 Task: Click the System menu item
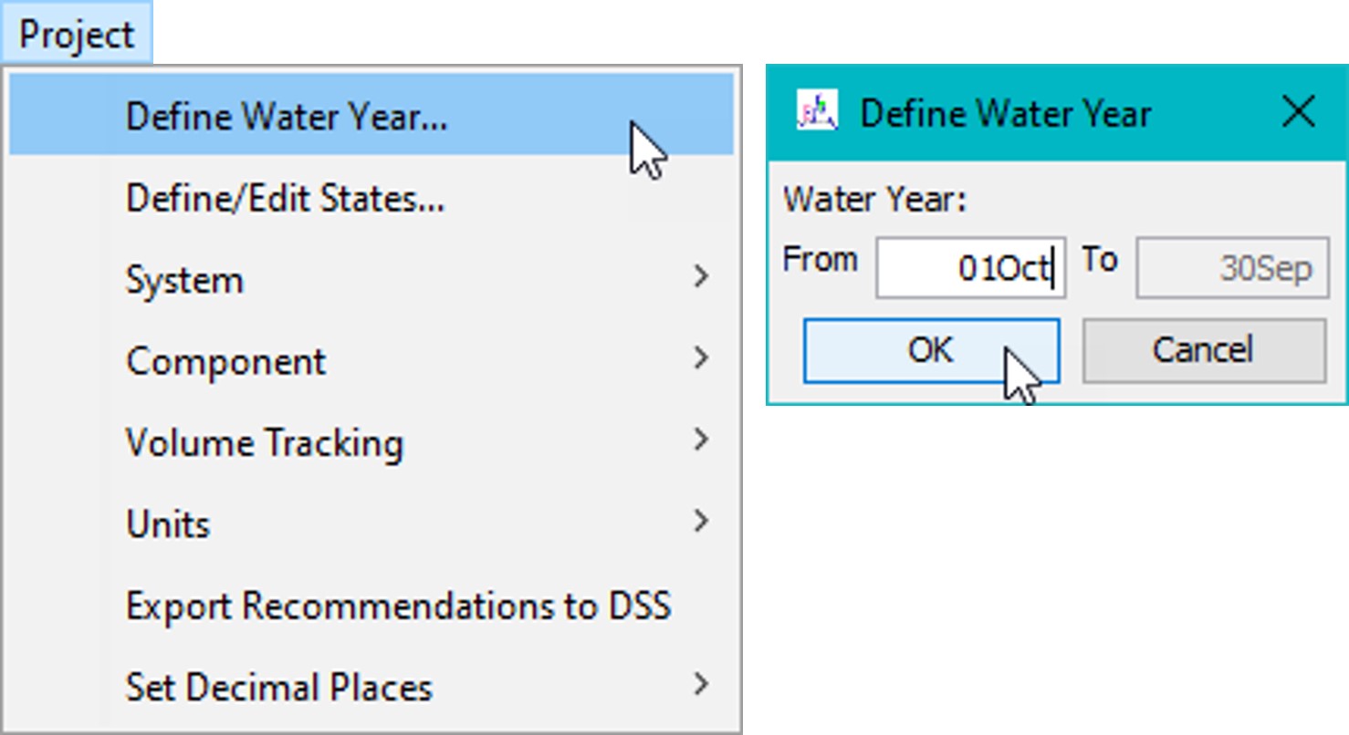[x=184, y=279]
